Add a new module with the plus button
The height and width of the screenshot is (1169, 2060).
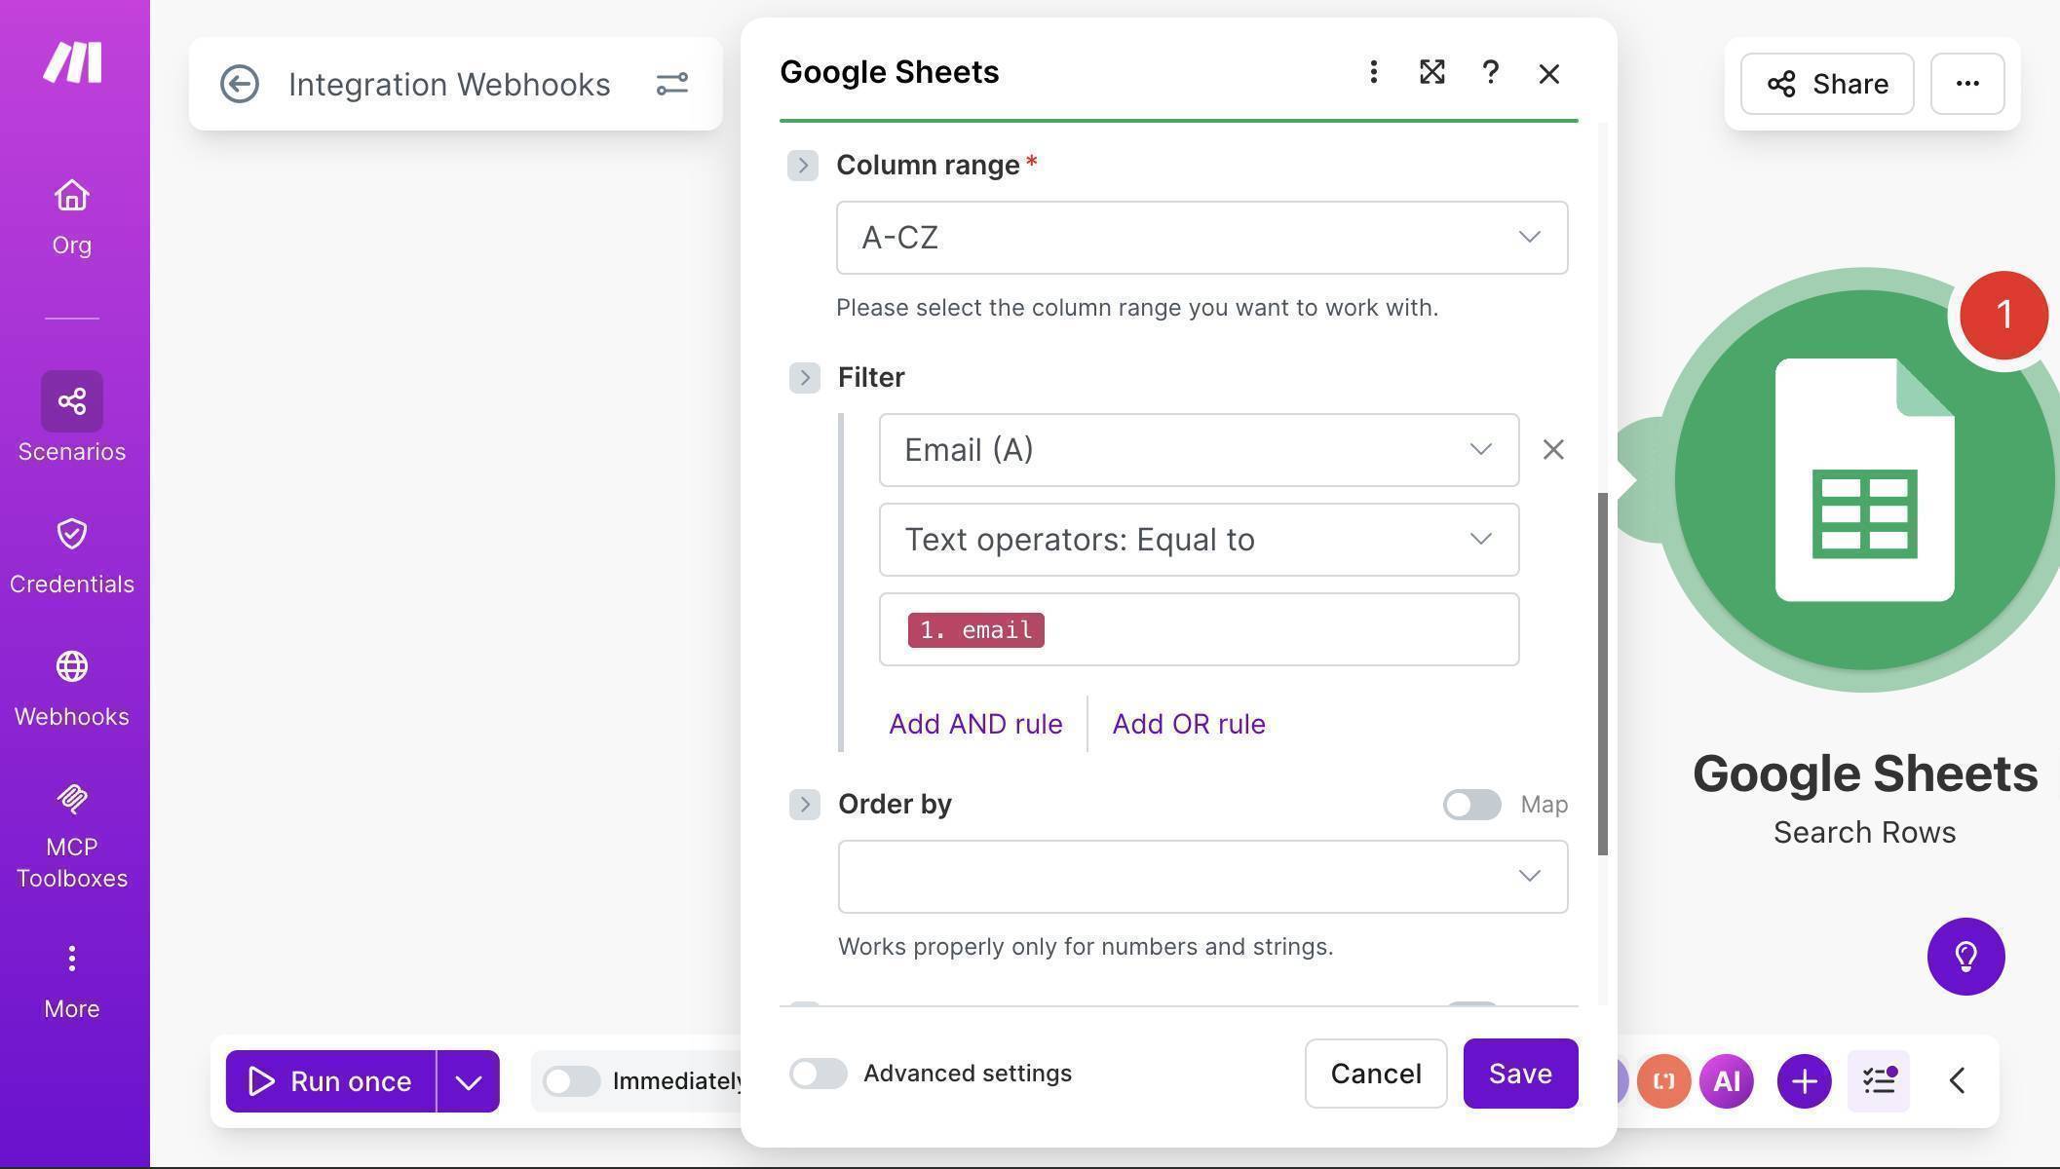[1803, 1080]
